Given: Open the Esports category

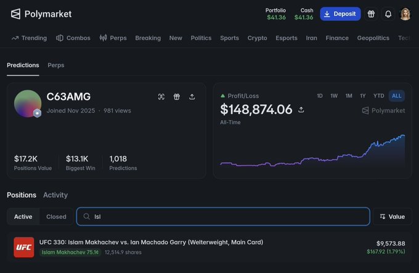Looking at the screenshot, I should pos(287,38).
